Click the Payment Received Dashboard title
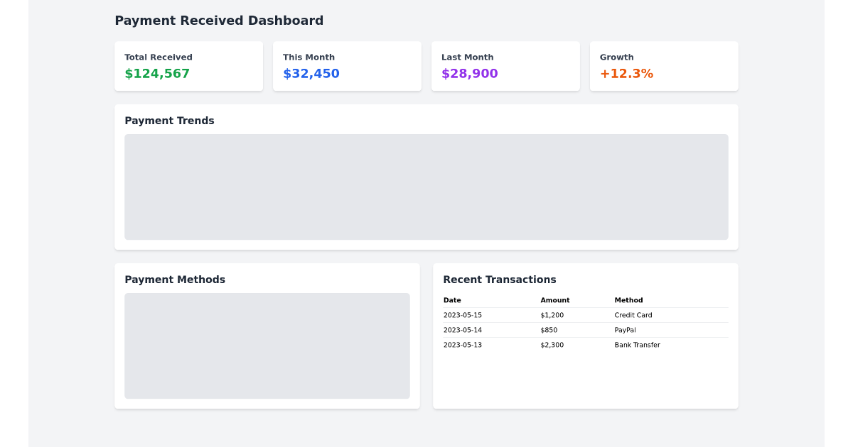This screenshot has width=853, height=447. click(x=219, y=21)
